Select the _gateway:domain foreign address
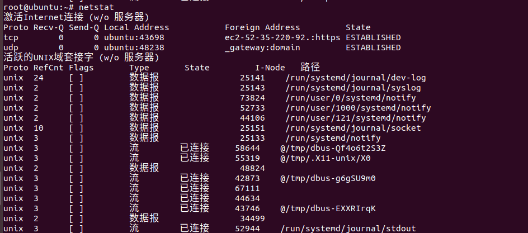Viewport: 528px width, 233px height. (262, 47)
